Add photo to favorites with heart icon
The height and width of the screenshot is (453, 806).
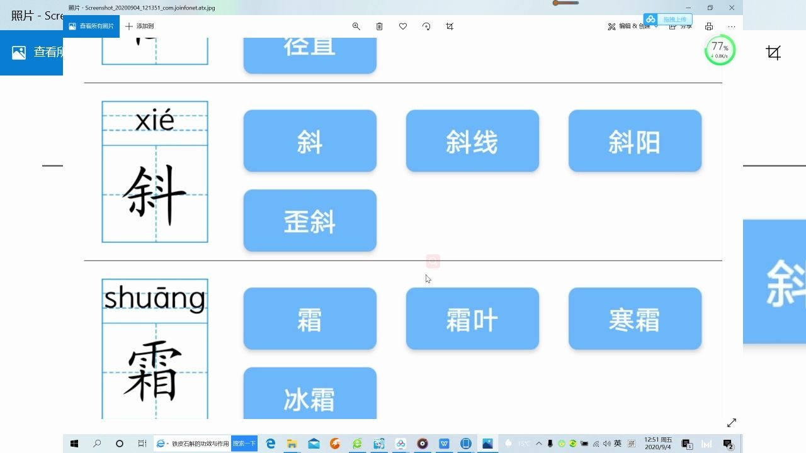[403, 26]
